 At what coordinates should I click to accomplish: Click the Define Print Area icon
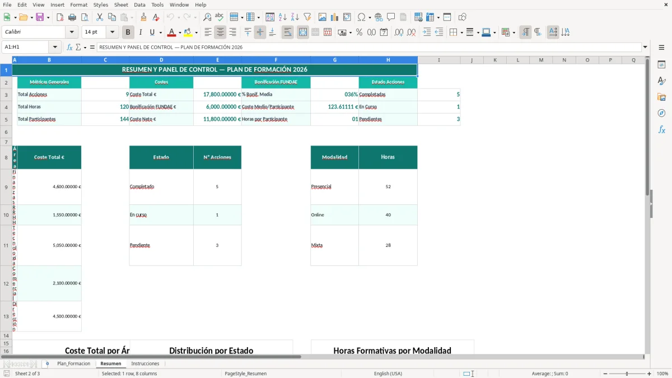click(418, 17)
